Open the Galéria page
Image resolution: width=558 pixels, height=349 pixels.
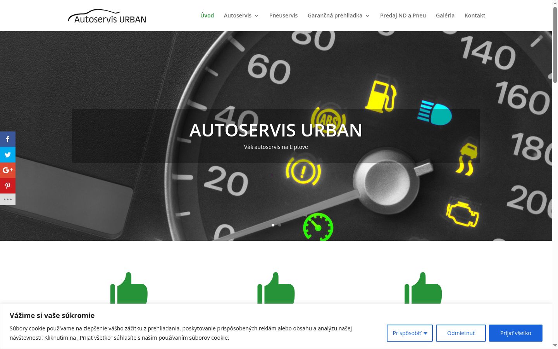(445, 16)
